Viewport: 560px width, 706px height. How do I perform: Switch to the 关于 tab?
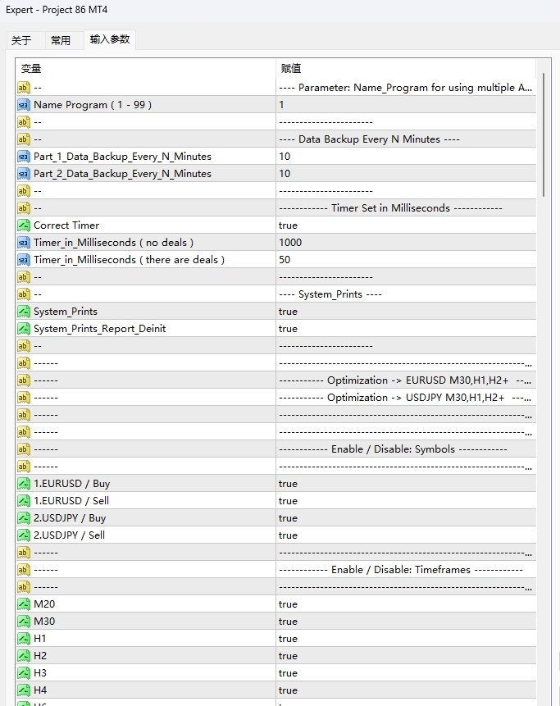21,40
